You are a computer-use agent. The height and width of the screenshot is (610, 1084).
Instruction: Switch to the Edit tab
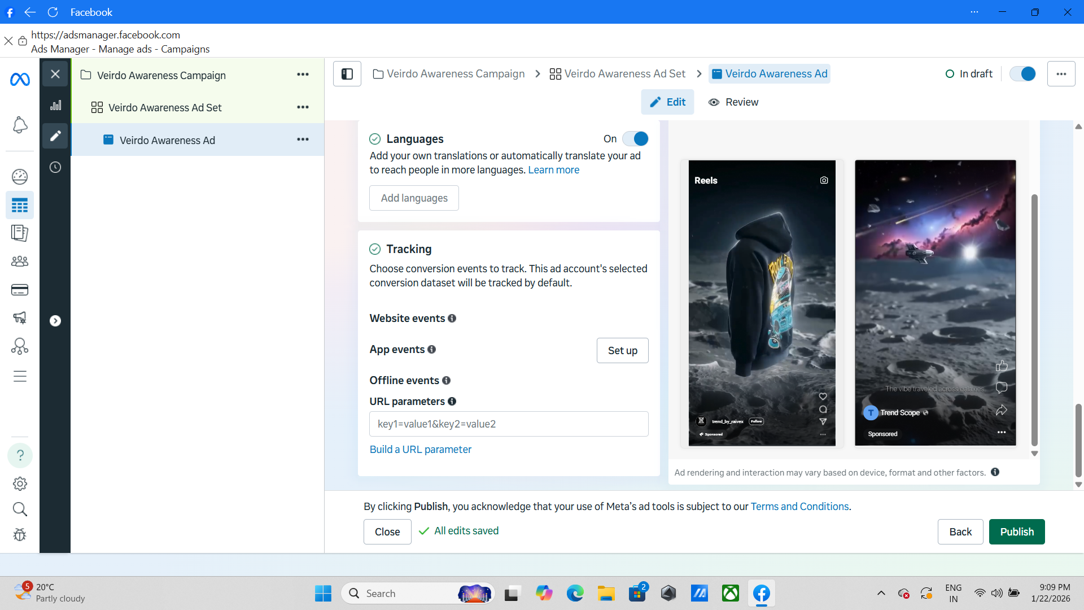[667, 102]
